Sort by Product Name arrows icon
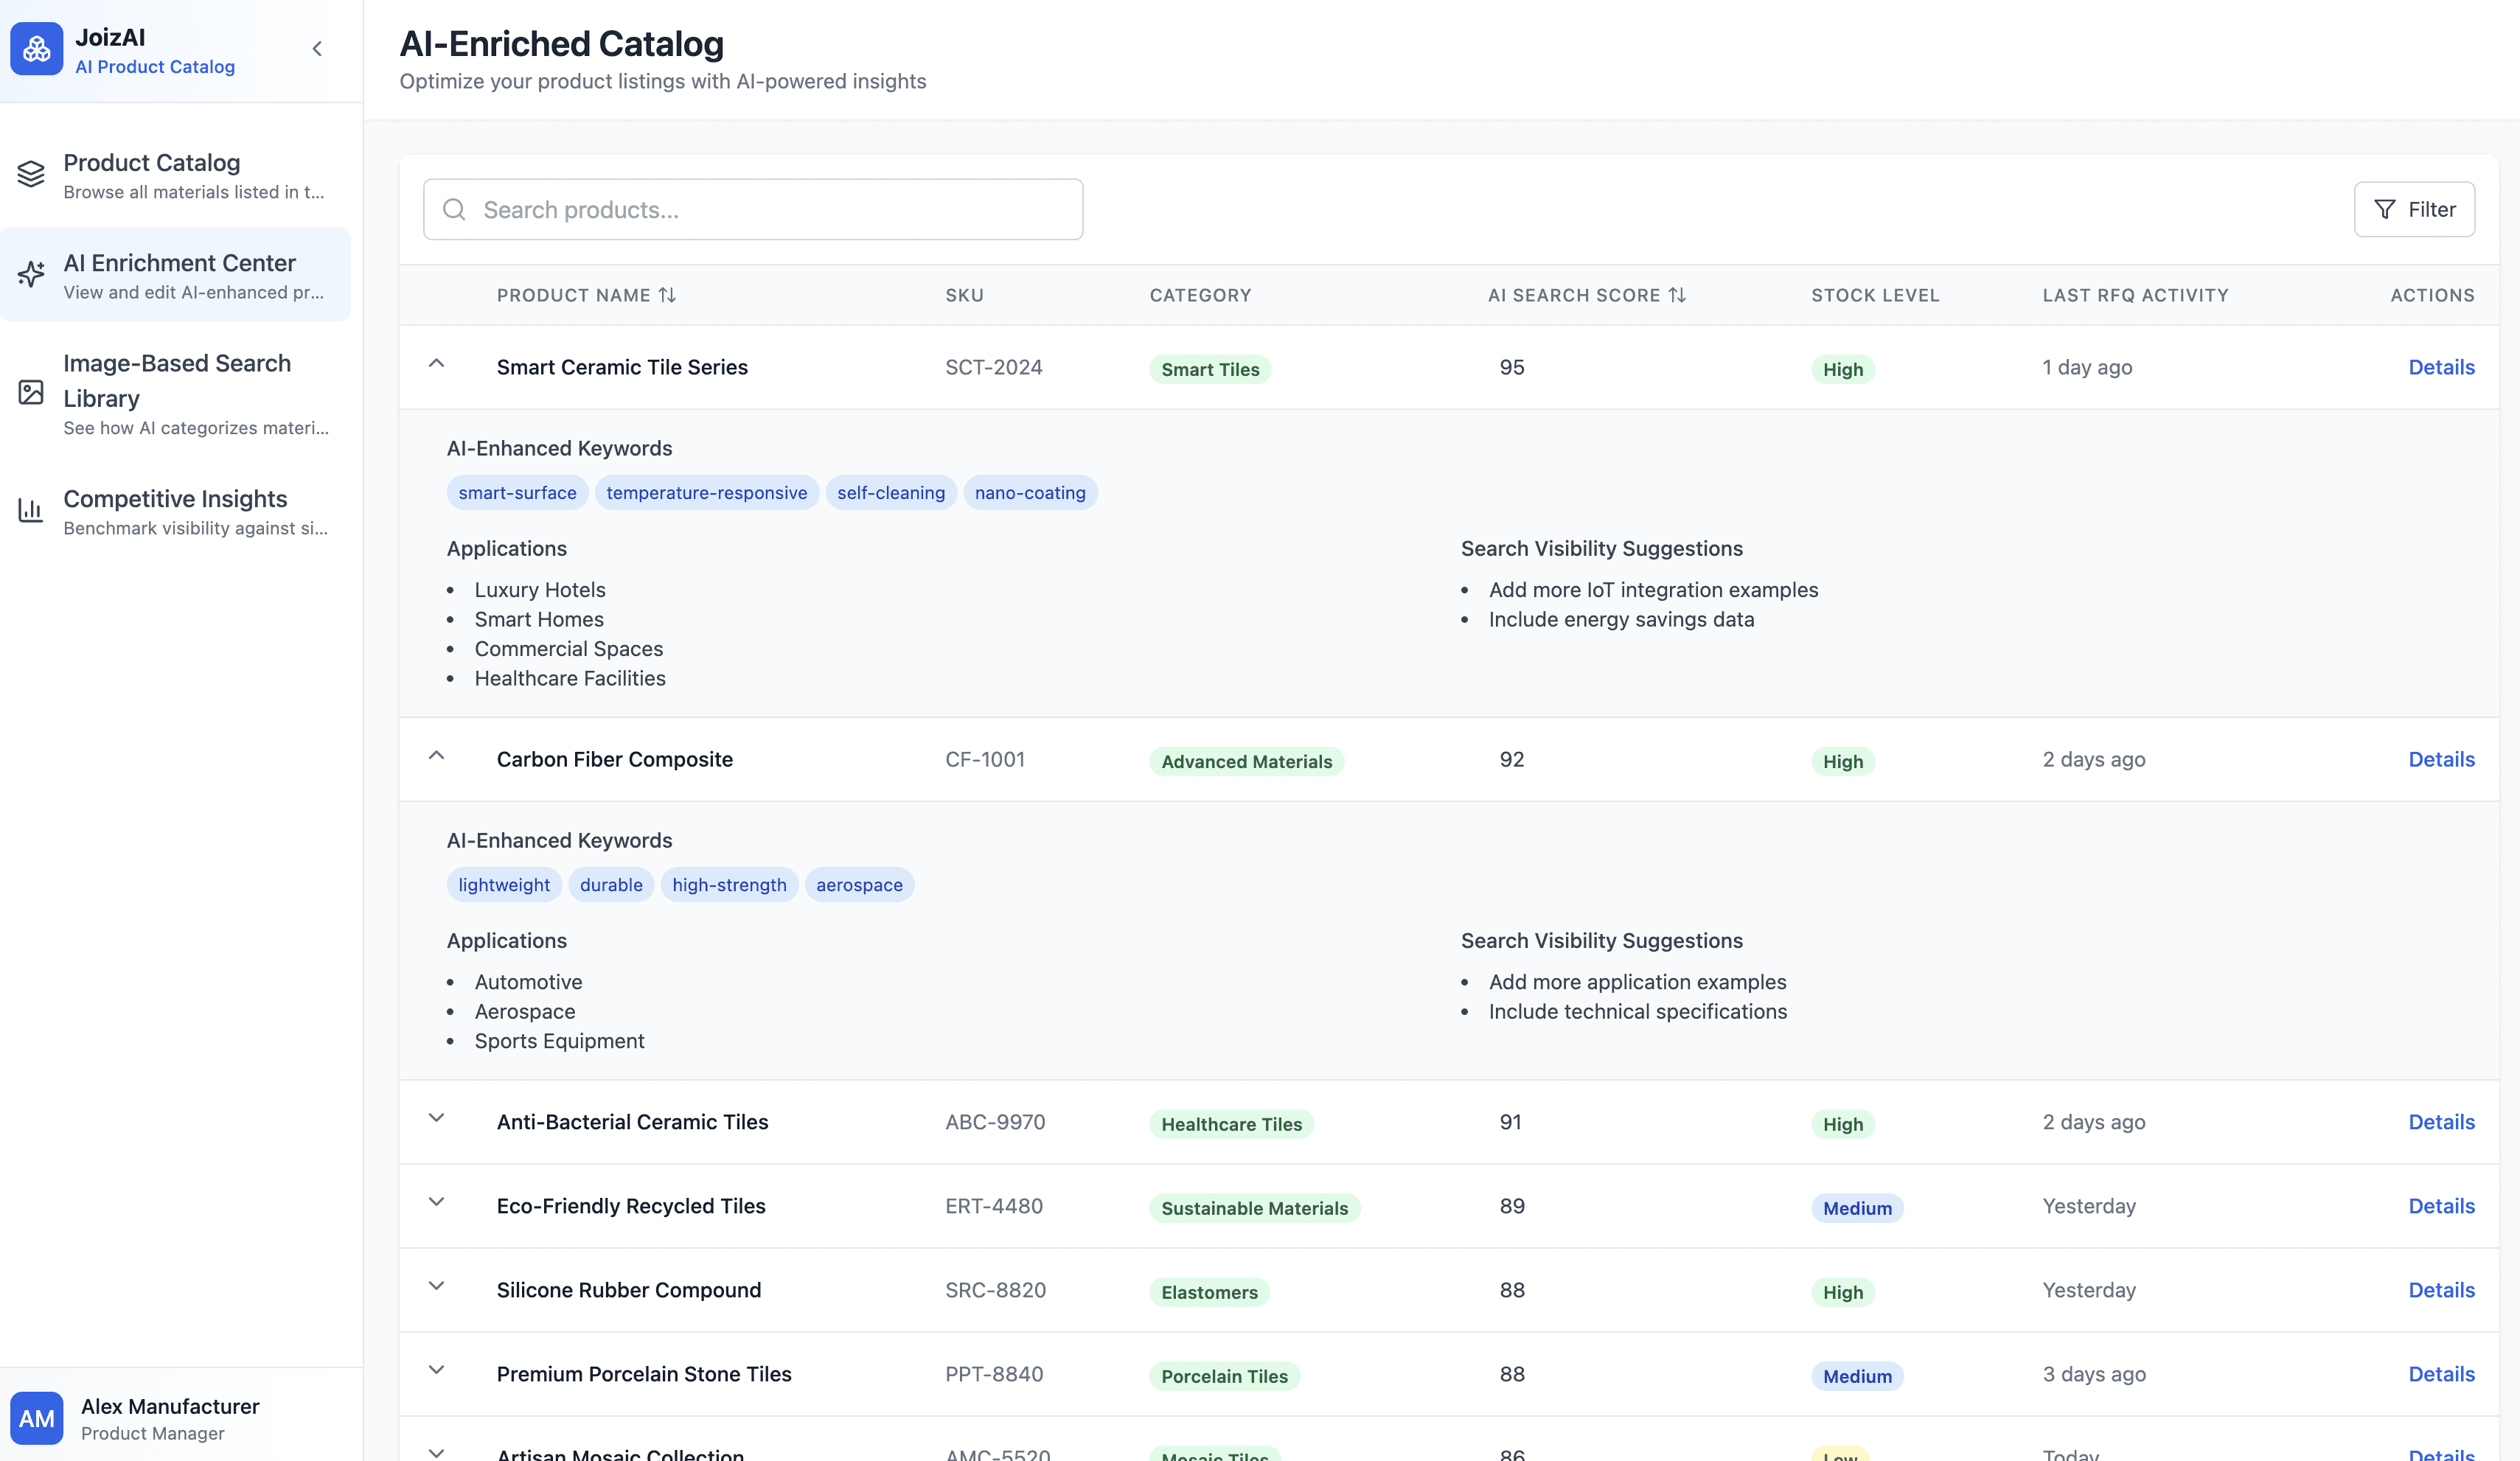2520x1461 pixels. (x=667, y=295)
